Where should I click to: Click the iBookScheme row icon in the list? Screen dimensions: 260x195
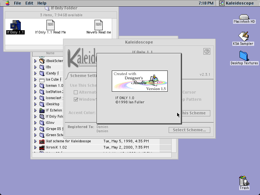click(42, 61)
